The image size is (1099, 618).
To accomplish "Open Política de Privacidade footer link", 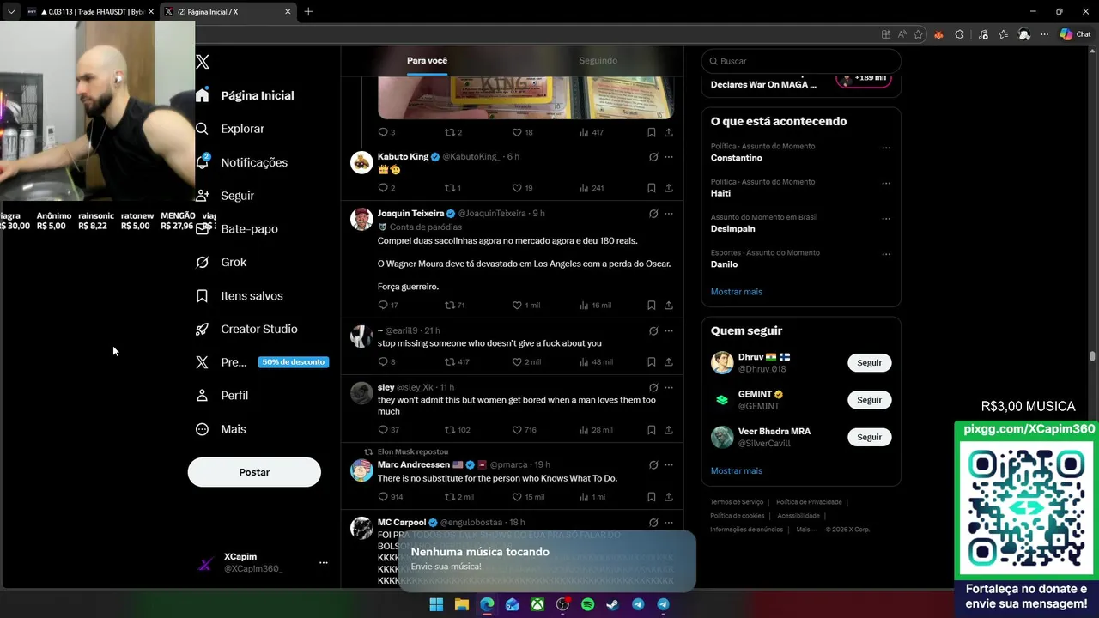I will 809,502.
